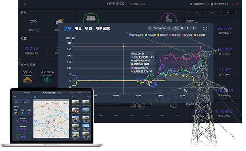Open the user avatar profile

[x=212, y=4]
